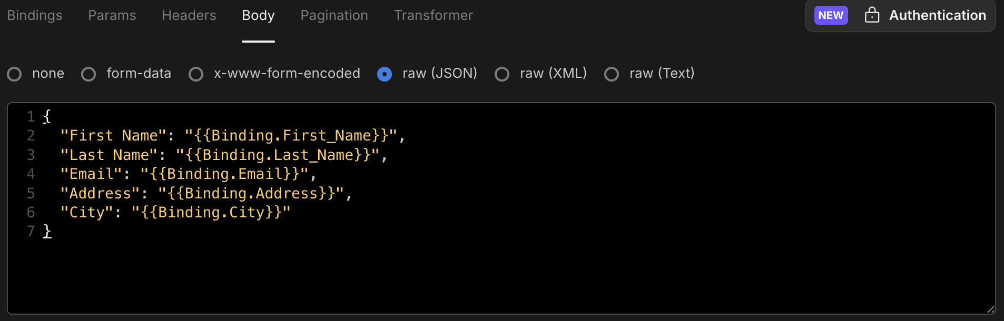
Task: Switch to the Transformer tab
Action: 434,15
